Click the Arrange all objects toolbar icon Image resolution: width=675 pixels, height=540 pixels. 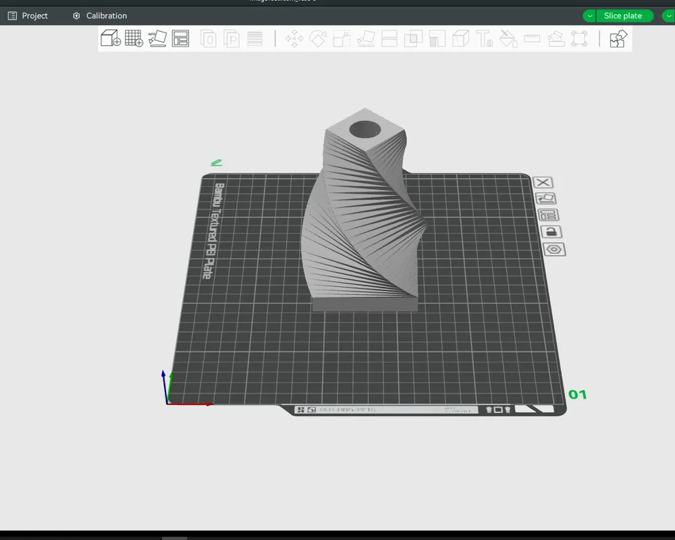pyautogui.click(x=180, y=38)
